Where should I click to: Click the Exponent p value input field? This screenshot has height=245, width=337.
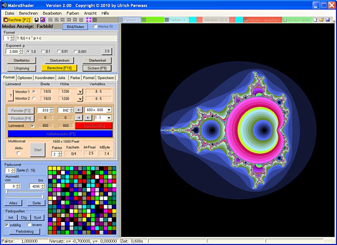click(12, 51)
